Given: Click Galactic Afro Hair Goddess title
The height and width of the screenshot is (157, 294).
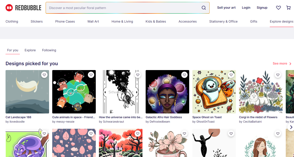Looking at the screenshot, I should coord(164,117).
